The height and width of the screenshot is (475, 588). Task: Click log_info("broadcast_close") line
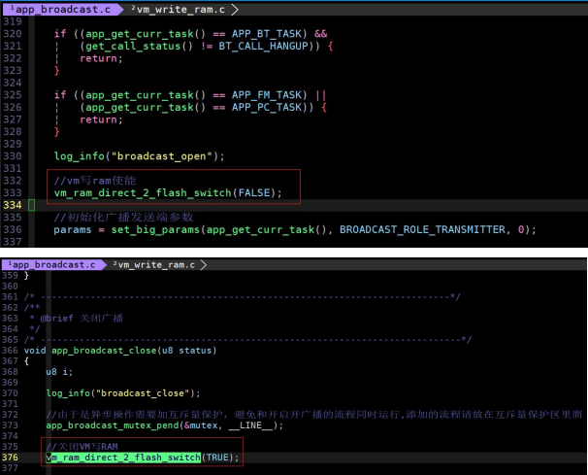click(x=123, y=393)
